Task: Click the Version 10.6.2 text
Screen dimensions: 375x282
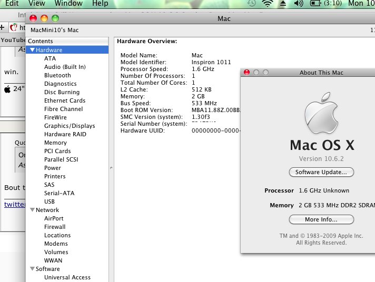Action: 321,159
